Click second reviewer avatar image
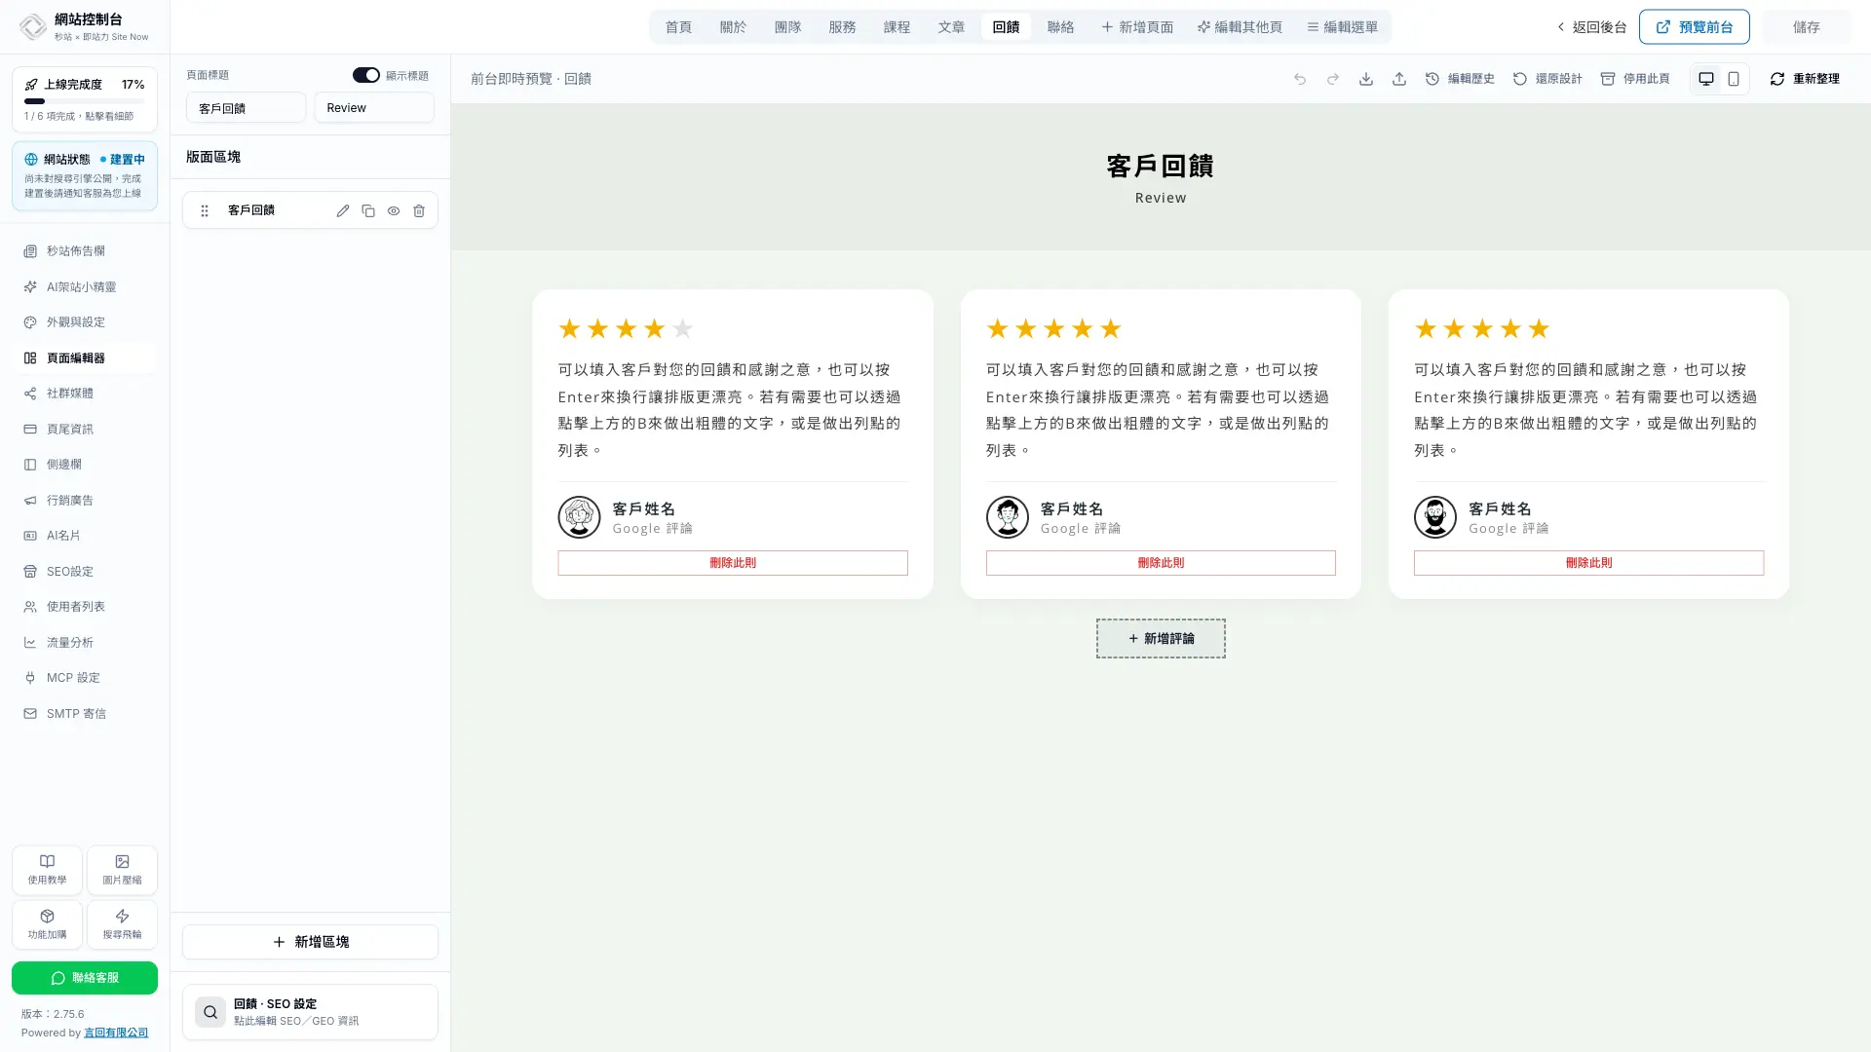 click(x=1007, y=517)
